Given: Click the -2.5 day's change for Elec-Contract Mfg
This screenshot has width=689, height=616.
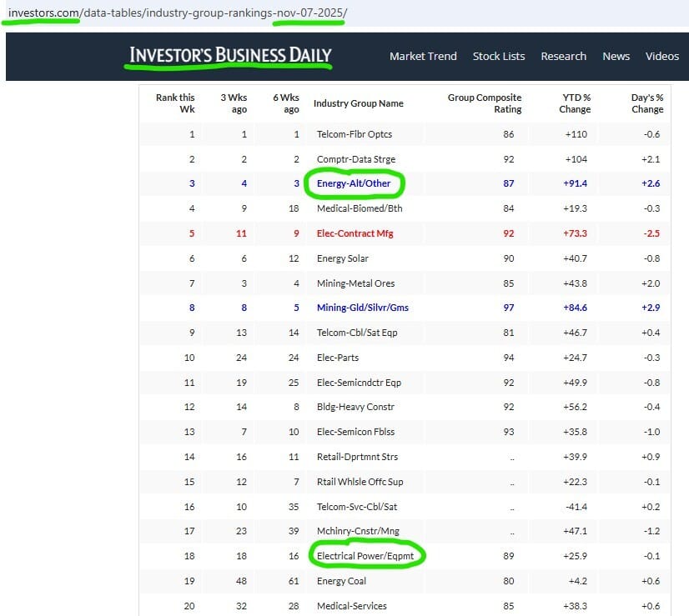Looking at the screenshot, I should coord(651,233).
